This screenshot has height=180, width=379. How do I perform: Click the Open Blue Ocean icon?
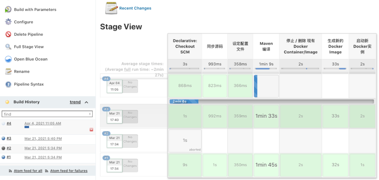[x=8, y=59]
